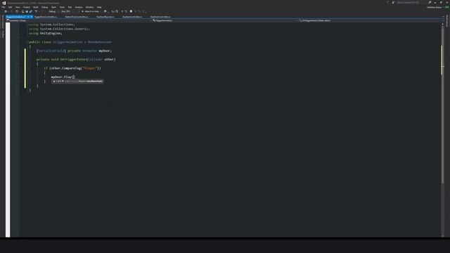Image resolution: width=450 pixels, height=253 pixels.
Task: Open the Analyze menu
Action: [x=79, y=7]
